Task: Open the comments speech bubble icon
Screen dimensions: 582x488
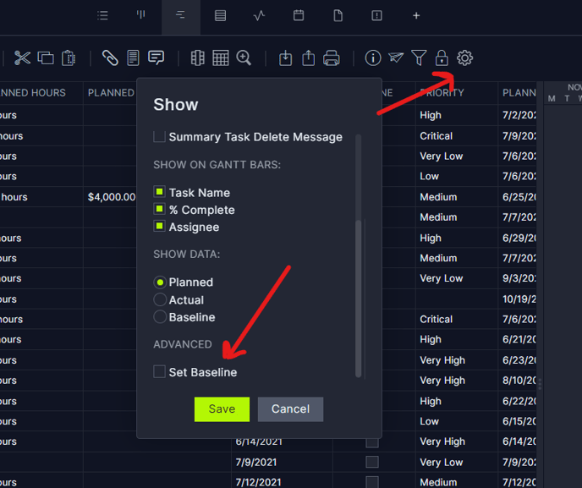Action: click(156, 58)
